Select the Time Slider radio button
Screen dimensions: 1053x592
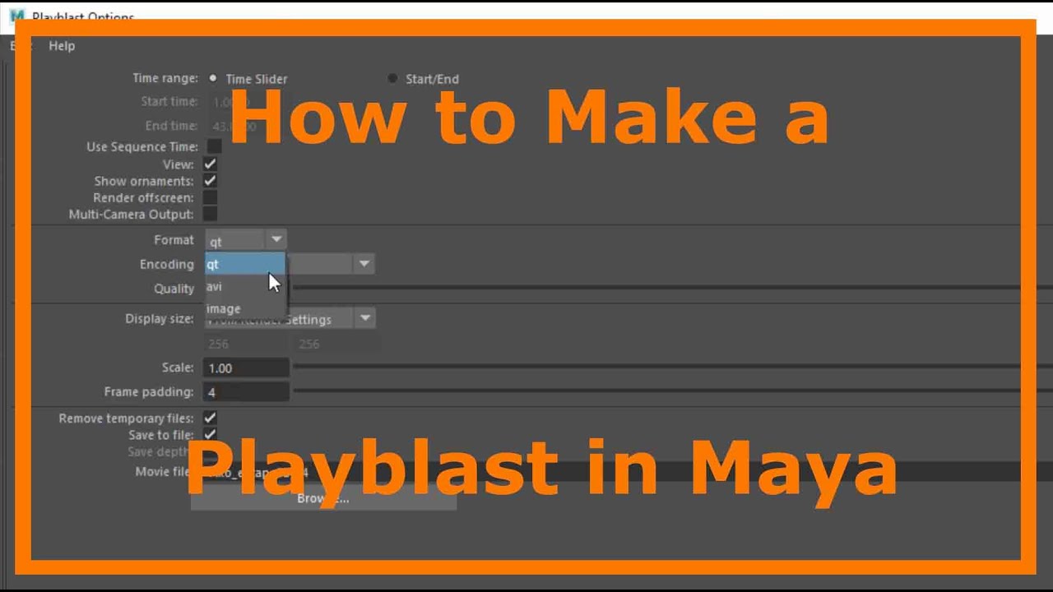[x=213, y=79]
